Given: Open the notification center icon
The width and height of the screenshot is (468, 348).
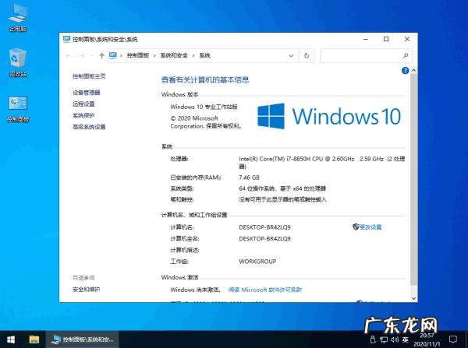Looking at the screenshot, I should click(453, 339).
